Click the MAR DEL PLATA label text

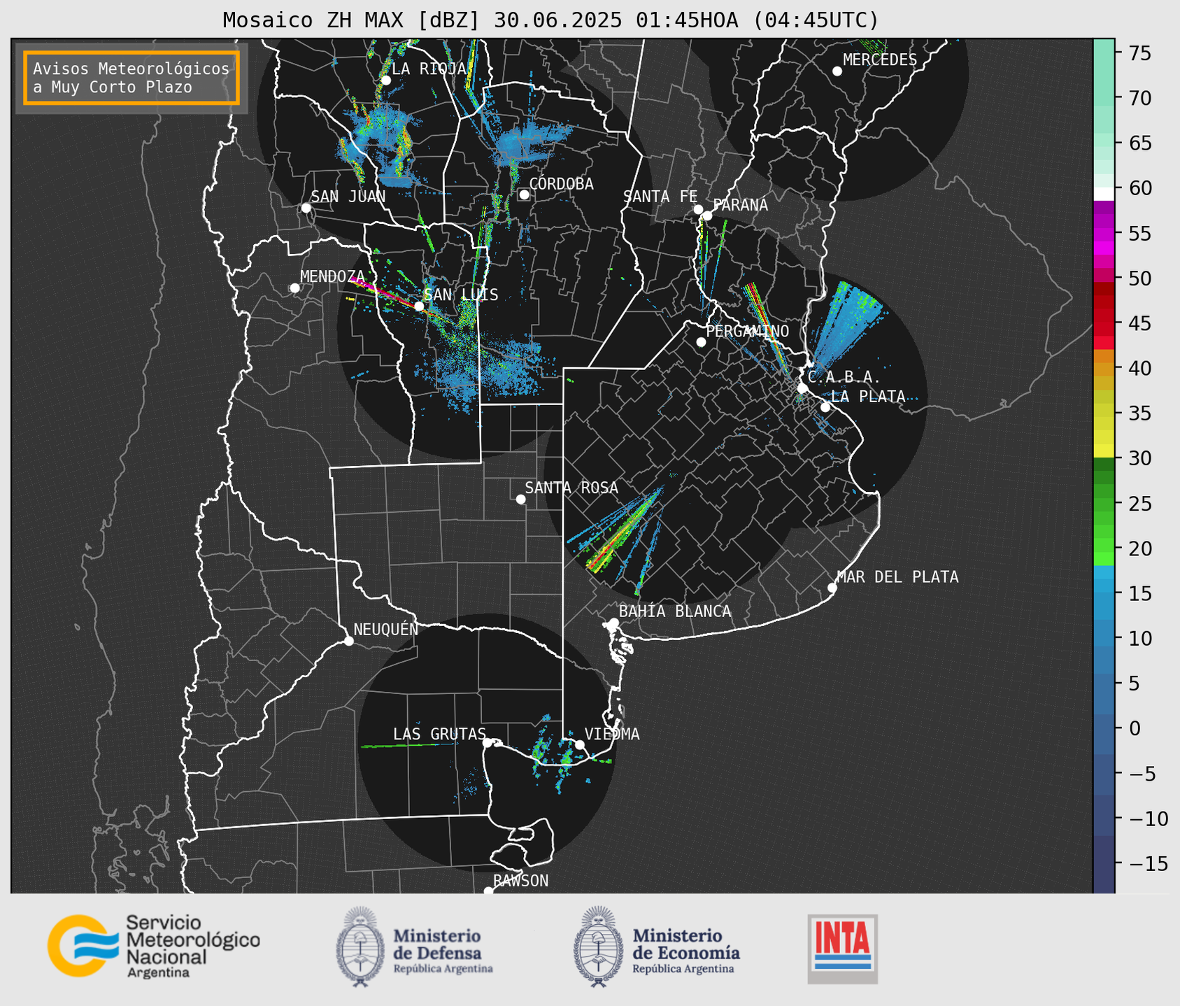(898, 577)
